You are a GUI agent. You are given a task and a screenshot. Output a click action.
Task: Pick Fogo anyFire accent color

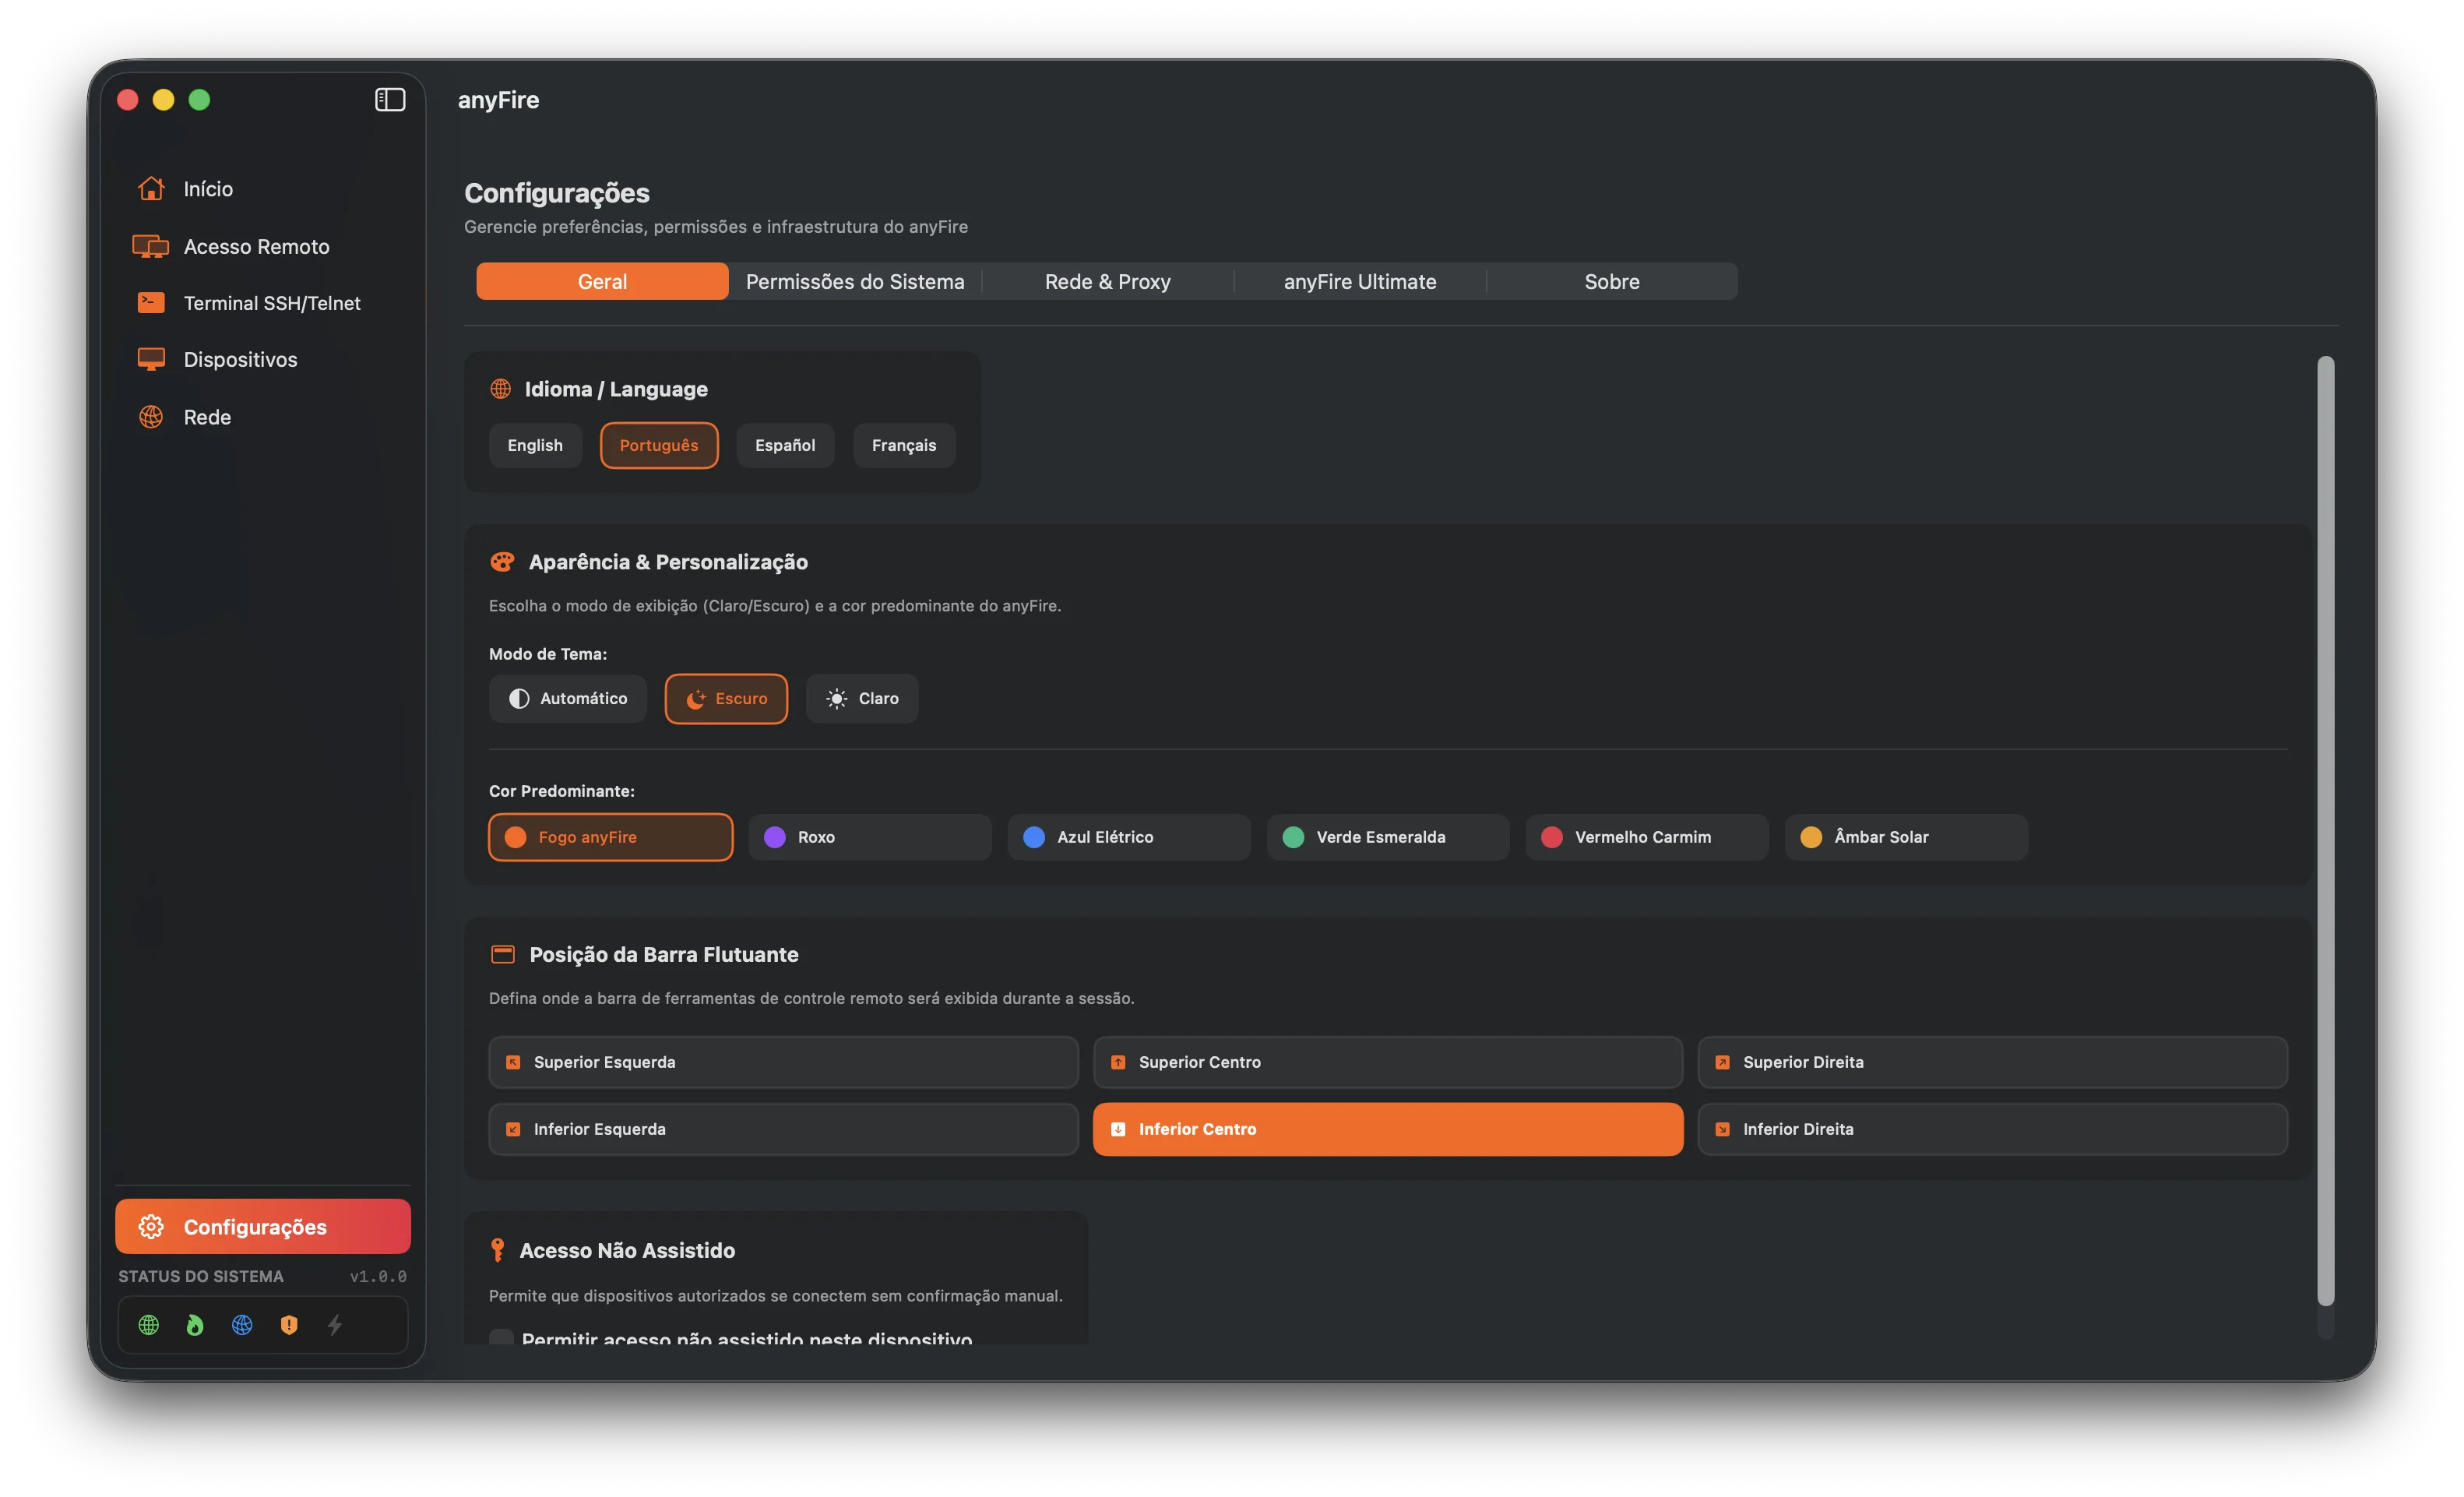tap(610, 837)
